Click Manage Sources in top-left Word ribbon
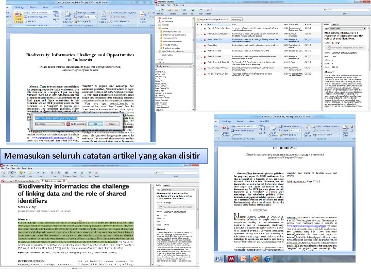The height and width of the screenshot is (278, 371). point(85,12)
